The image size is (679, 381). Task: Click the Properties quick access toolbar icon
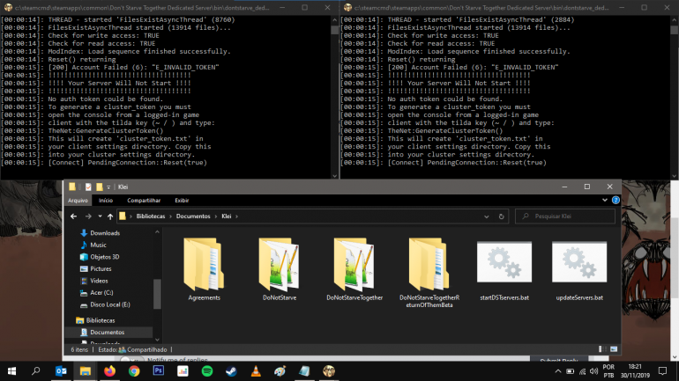88,187
